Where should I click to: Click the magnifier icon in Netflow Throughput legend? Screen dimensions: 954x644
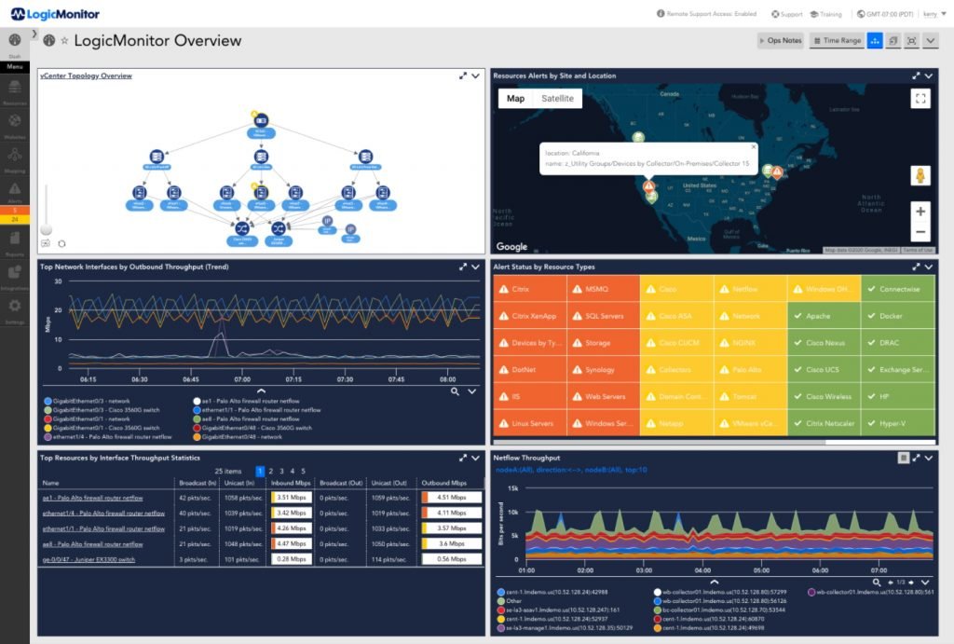(877, 582)
